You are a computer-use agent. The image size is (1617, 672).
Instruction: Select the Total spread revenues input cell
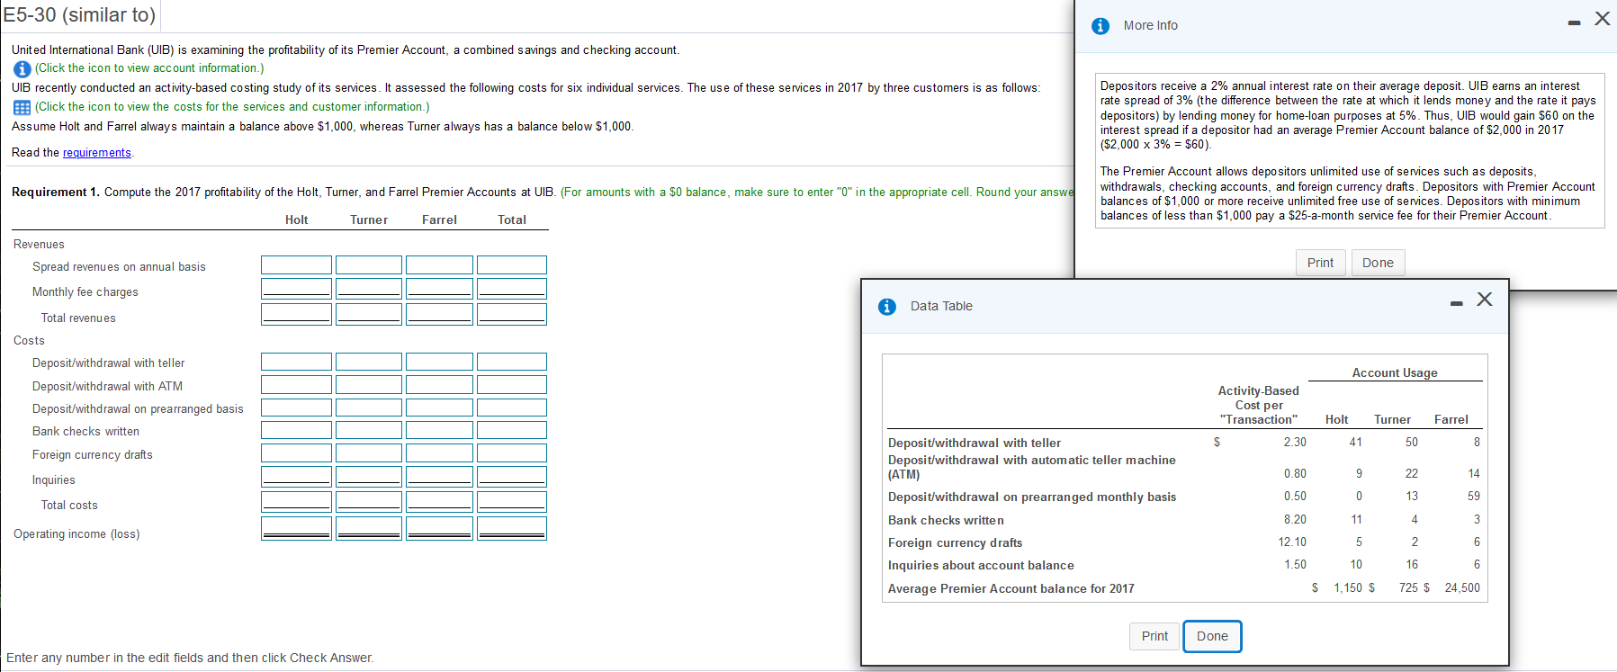[512, 264]
